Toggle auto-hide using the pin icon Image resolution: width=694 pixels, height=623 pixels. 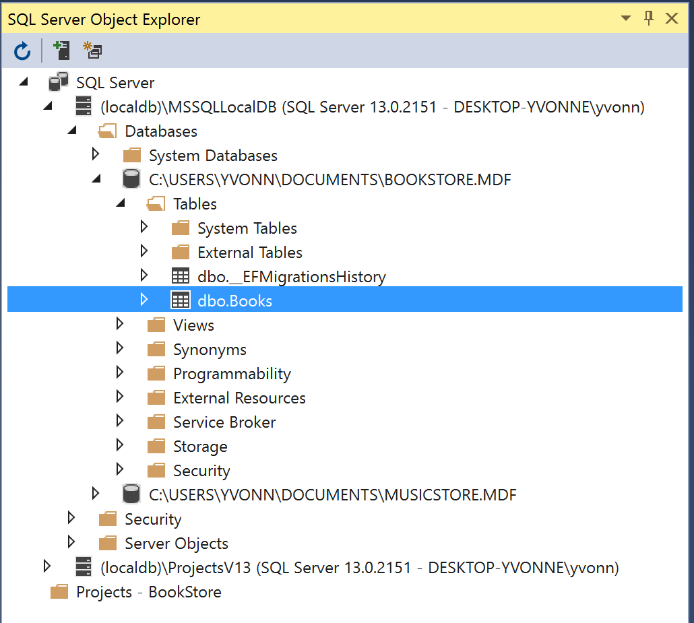click(x=648, y=18)
